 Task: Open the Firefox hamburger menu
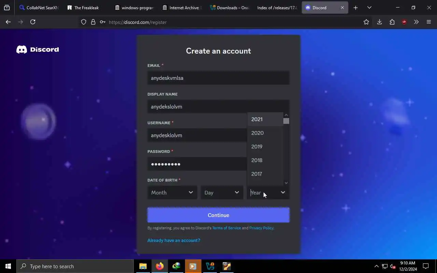pos(429,22)
